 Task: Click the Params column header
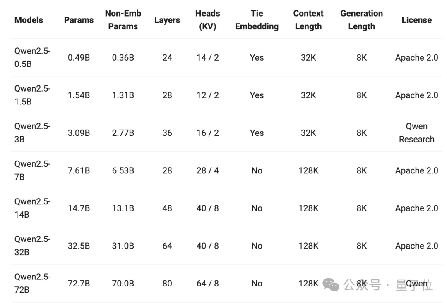(x=79, y=20)
